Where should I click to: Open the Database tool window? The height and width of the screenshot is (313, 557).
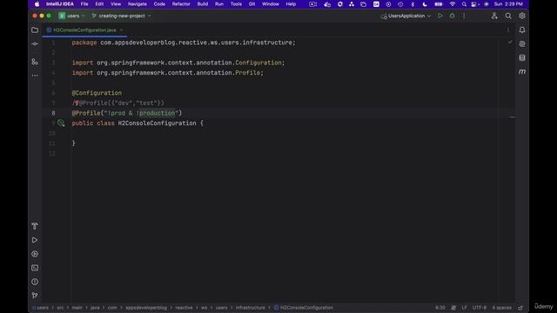[522, 58]
